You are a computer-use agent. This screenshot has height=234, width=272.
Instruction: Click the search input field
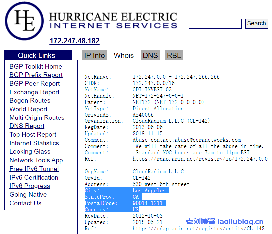tap(215, 24)
